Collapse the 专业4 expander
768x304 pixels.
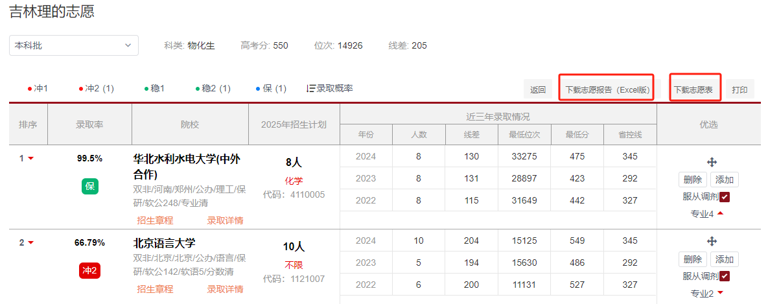tap(720, 213)
